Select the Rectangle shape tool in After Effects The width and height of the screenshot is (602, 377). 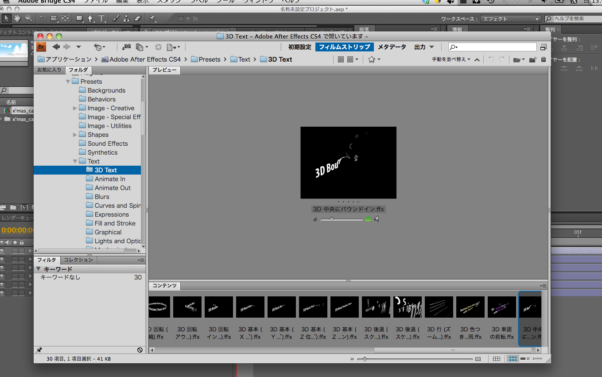point(80,18)
